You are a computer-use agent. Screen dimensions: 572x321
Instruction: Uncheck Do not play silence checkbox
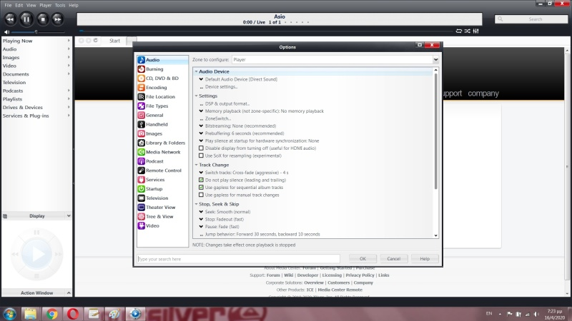[x=201, y=180]
